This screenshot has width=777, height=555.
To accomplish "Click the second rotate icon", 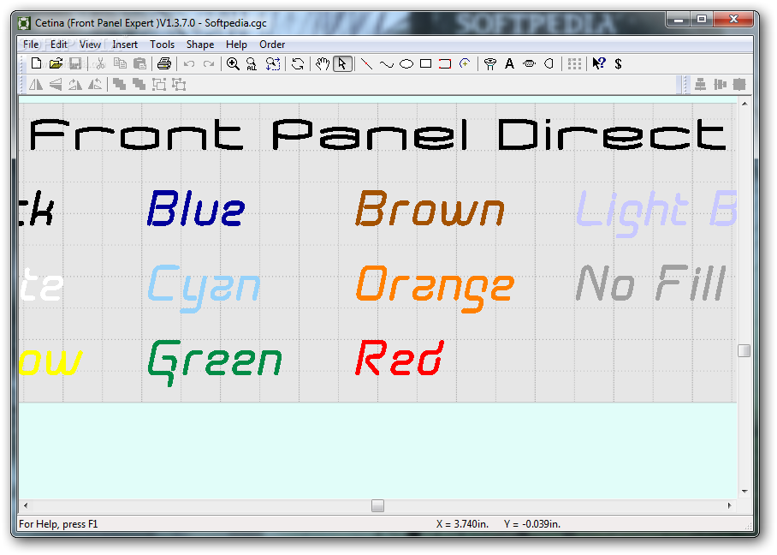I will 95,84.
